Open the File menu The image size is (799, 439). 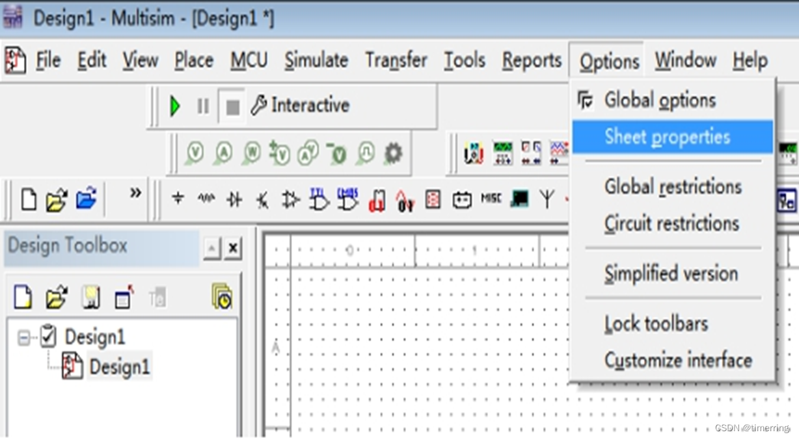pos(49,60)
